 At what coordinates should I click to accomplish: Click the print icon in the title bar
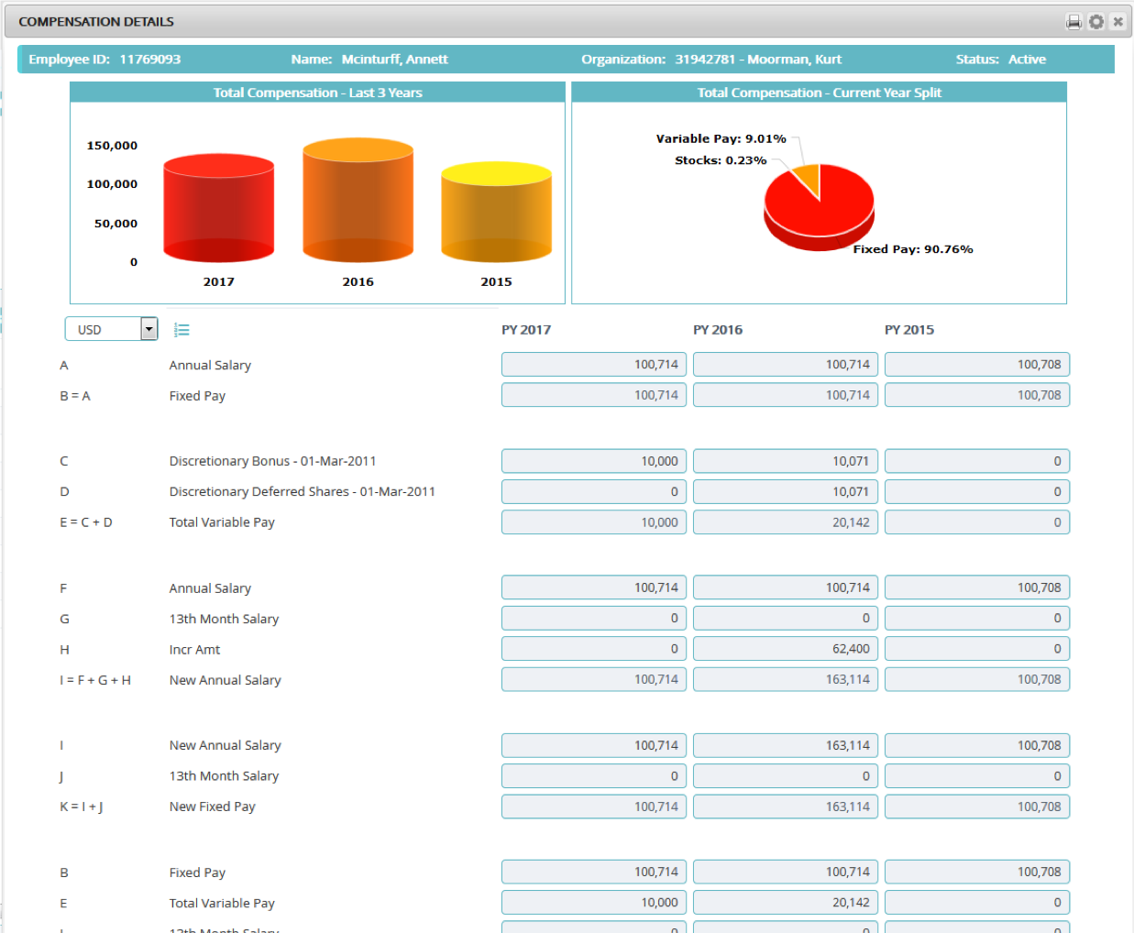click(x=1073, y=20)
